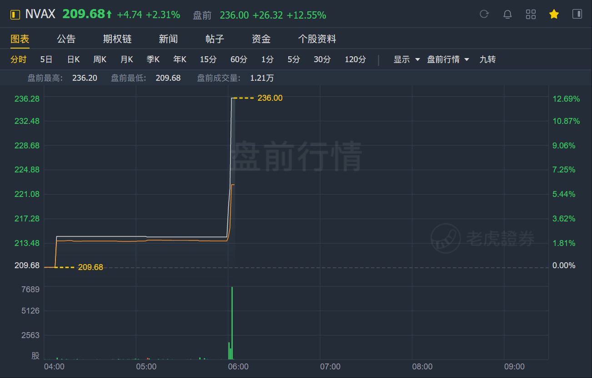Image resolution: width=592 pixels, height=378 pixels.
Task: Expand the 显示 dropdown
Action: pyautogui.click(x=406, y=59)
